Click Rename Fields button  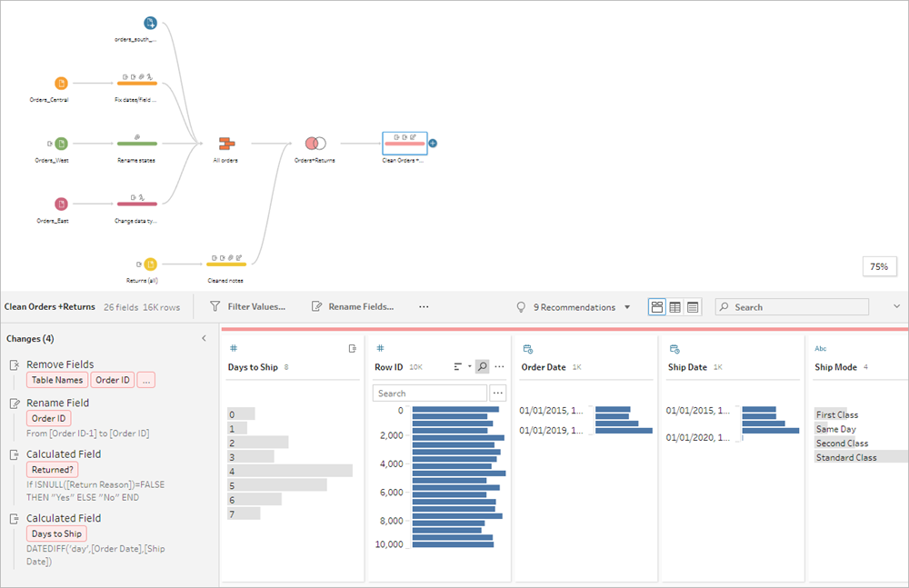[x=353, y=307]
